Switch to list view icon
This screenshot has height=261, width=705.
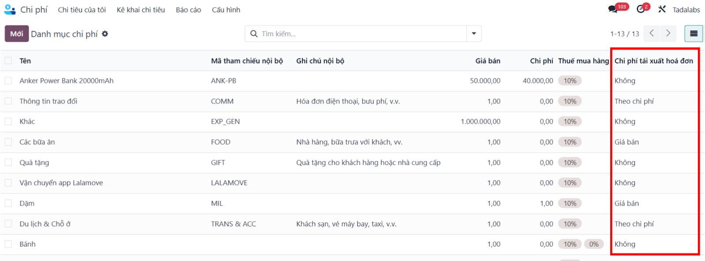(694, 33)
